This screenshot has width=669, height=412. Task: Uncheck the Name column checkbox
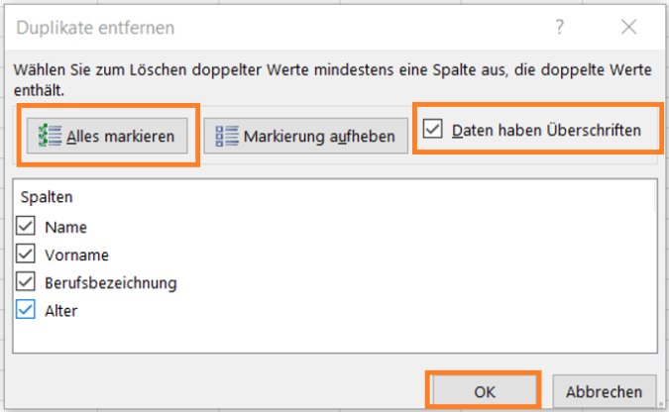[x=26, y=226]
